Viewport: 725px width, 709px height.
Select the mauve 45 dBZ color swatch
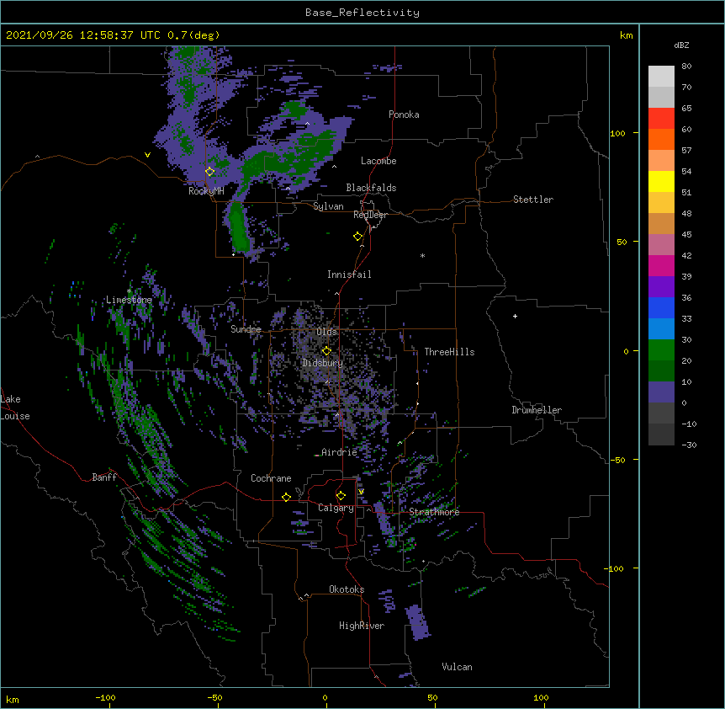pos(661,245)
